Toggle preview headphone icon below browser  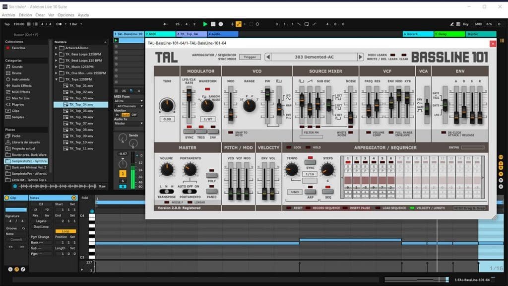tap(15, 186)
